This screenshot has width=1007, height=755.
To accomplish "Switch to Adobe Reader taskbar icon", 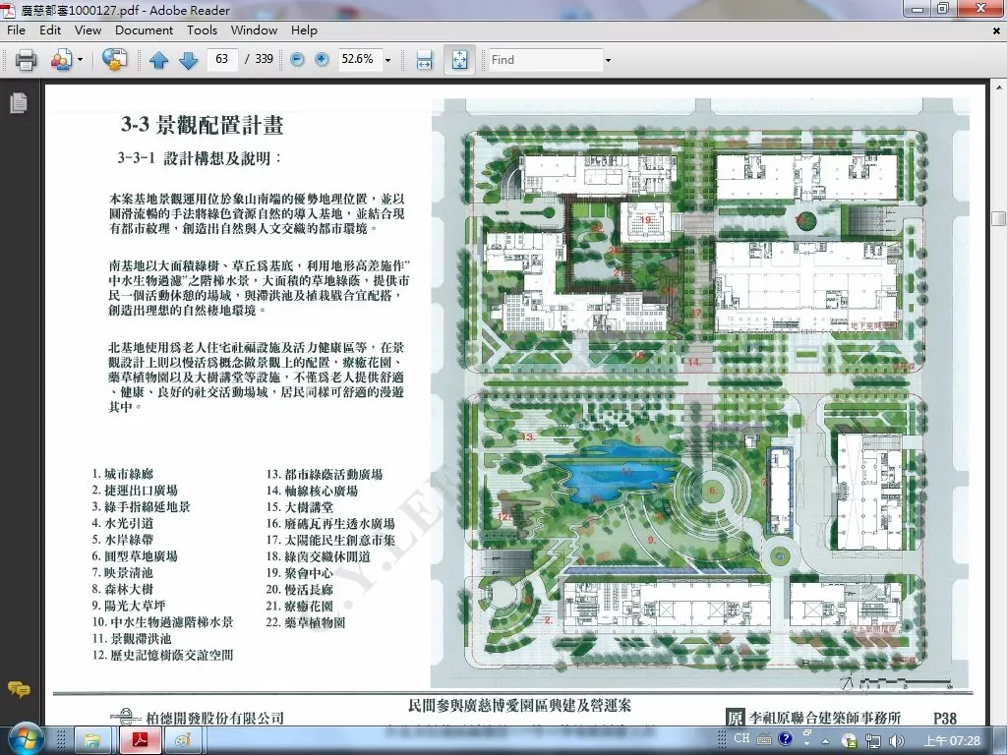I will [x=140, y=741].
